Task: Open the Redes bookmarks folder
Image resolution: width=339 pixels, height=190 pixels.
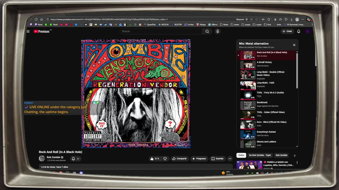Action: (224, 25)
